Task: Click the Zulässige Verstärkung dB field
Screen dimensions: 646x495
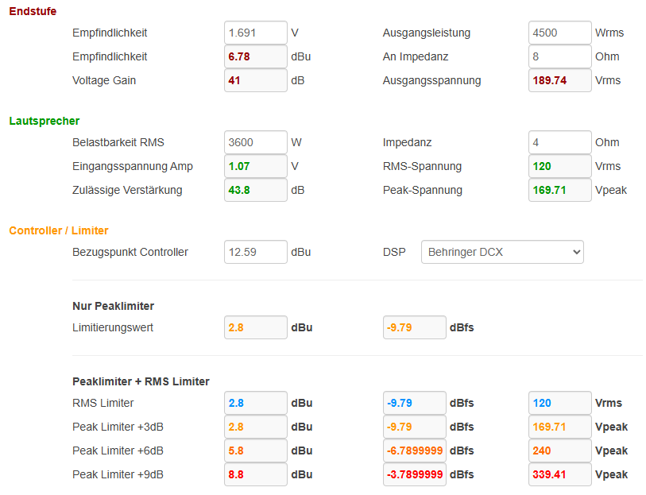Action: coord(255,190)
